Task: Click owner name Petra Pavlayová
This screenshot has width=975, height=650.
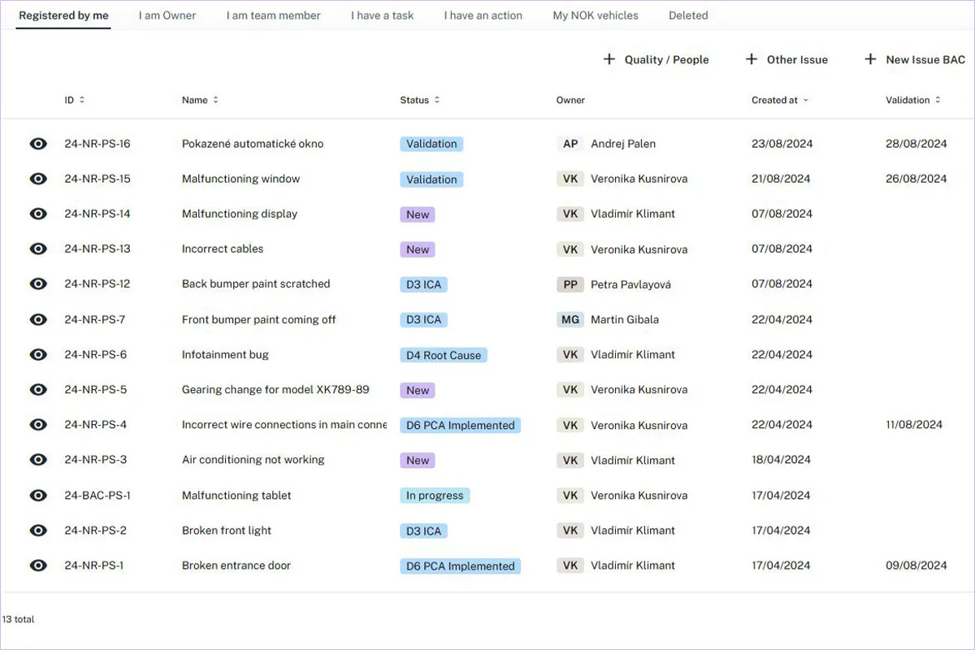Action: 630,284
